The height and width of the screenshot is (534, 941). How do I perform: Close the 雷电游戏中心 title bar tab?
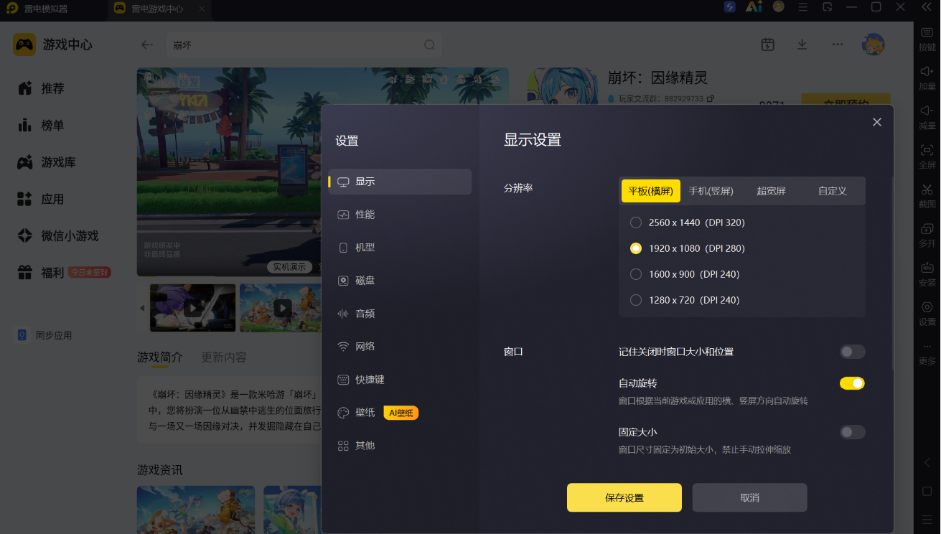[202, 9]
